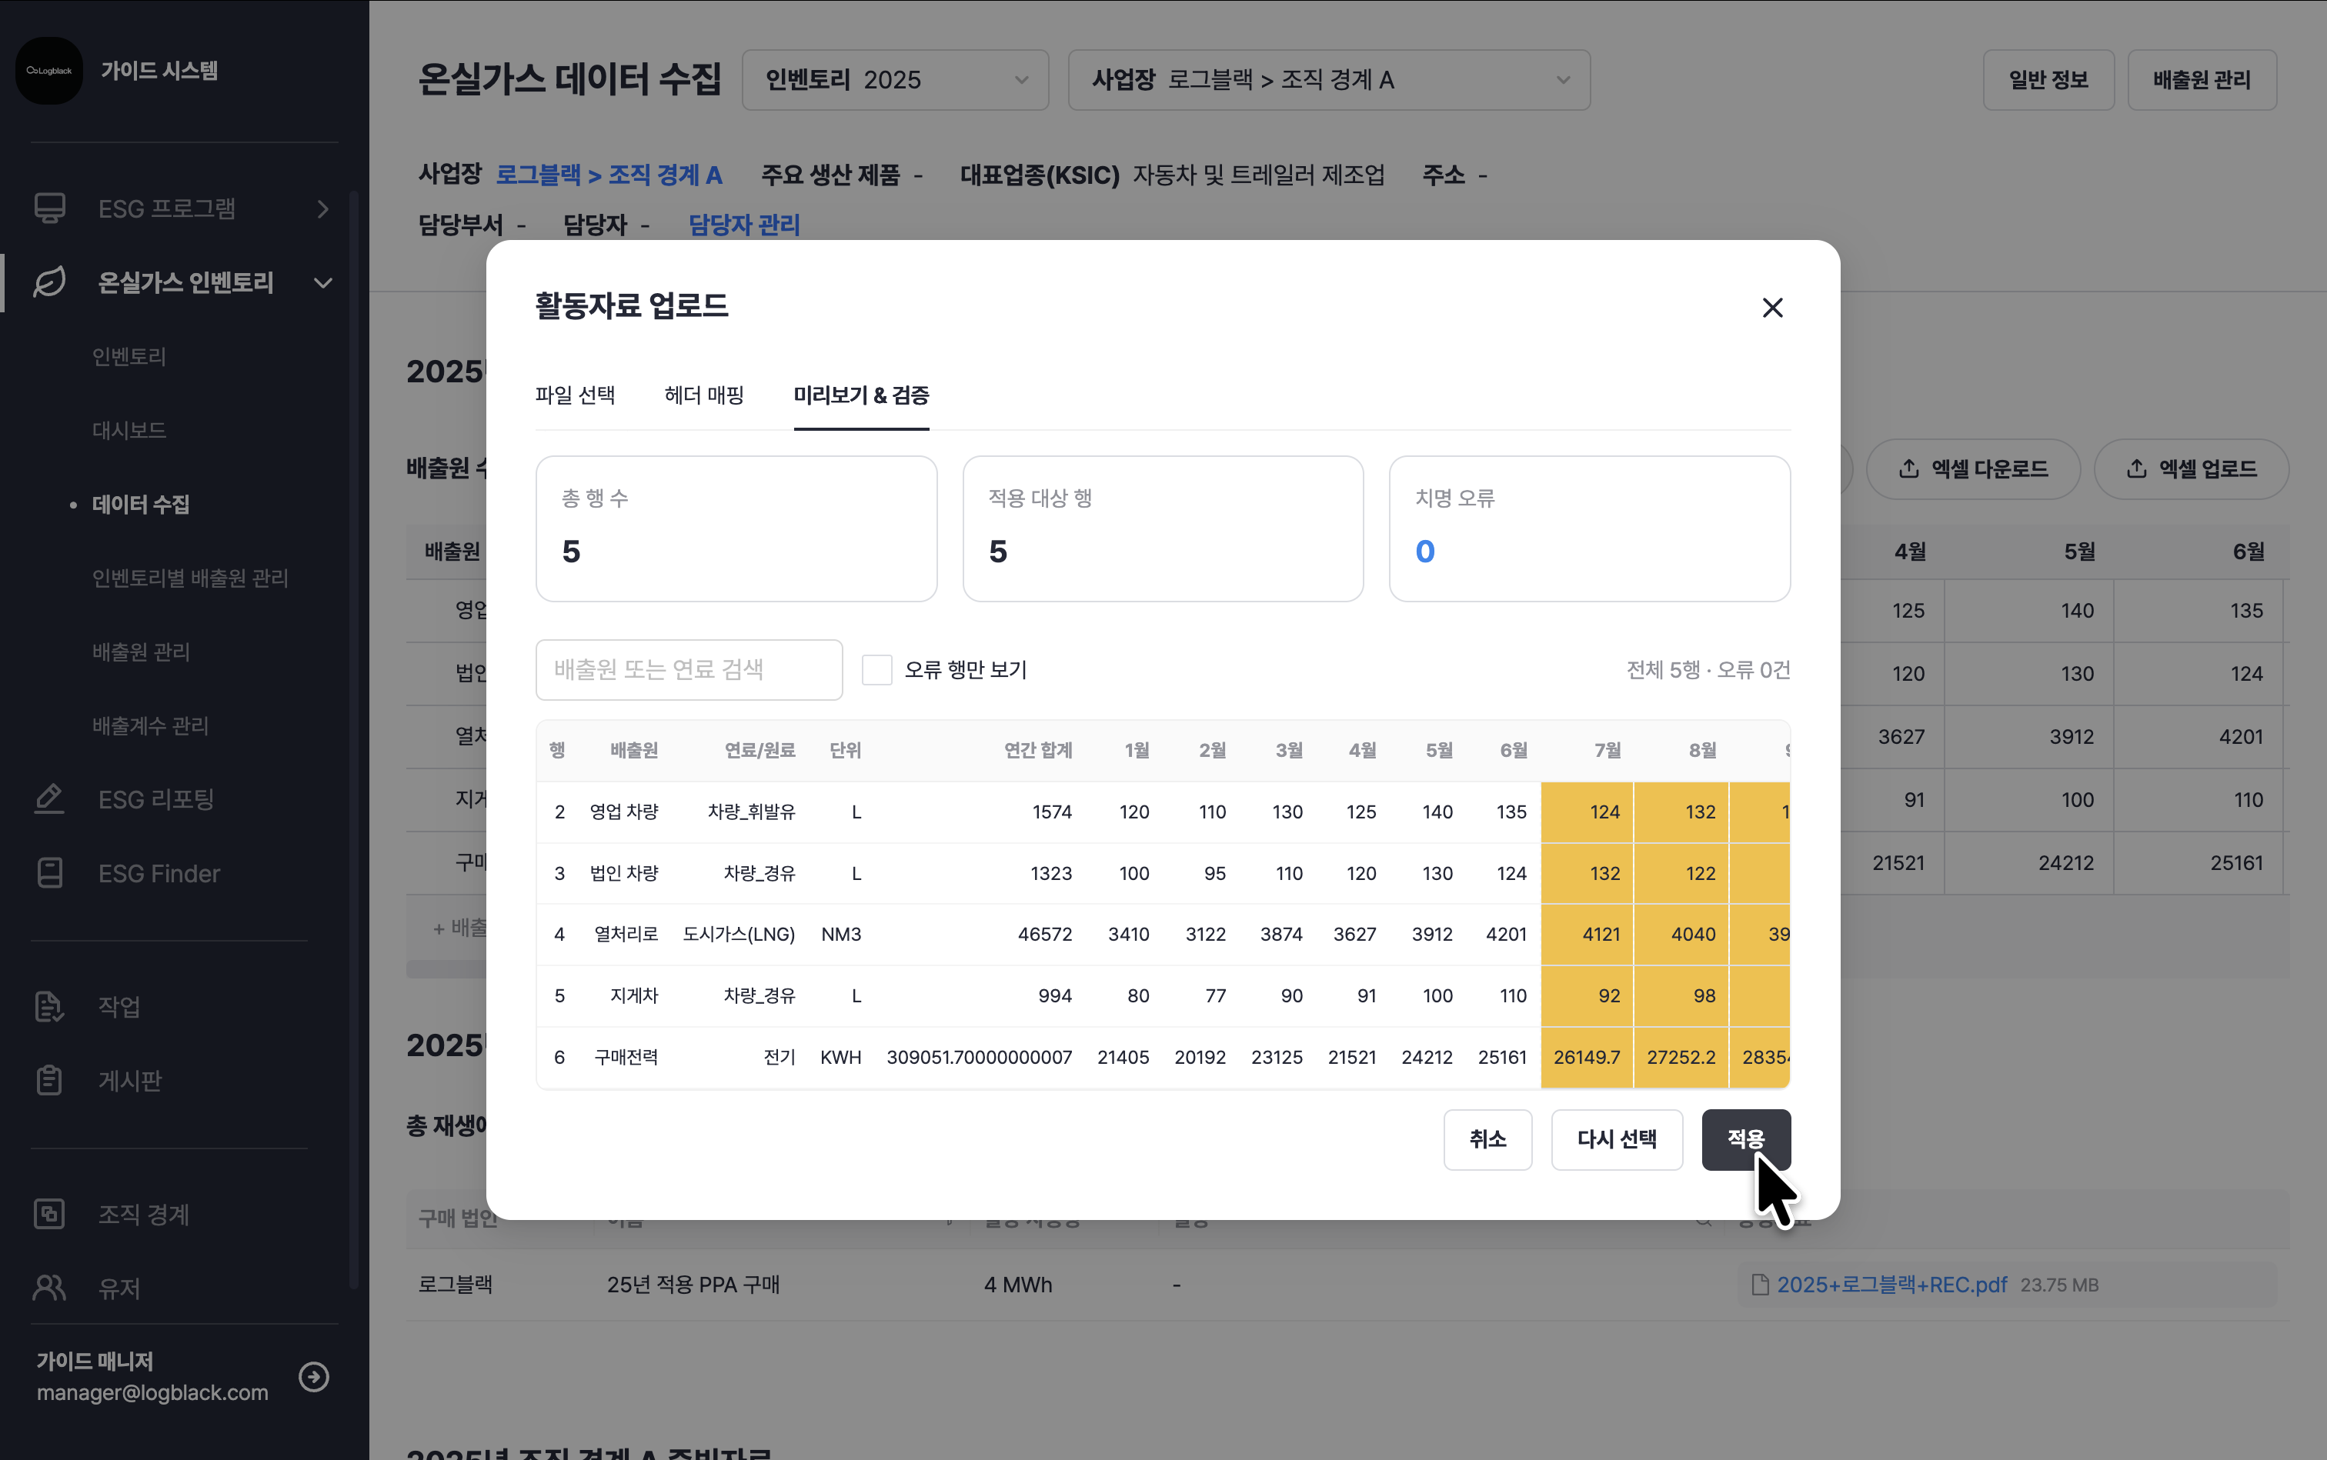Click the 작업 task icon in sidebar
Image resolution: width=2327 pixels, height=1460 pixels.
tap(49, 1006)
